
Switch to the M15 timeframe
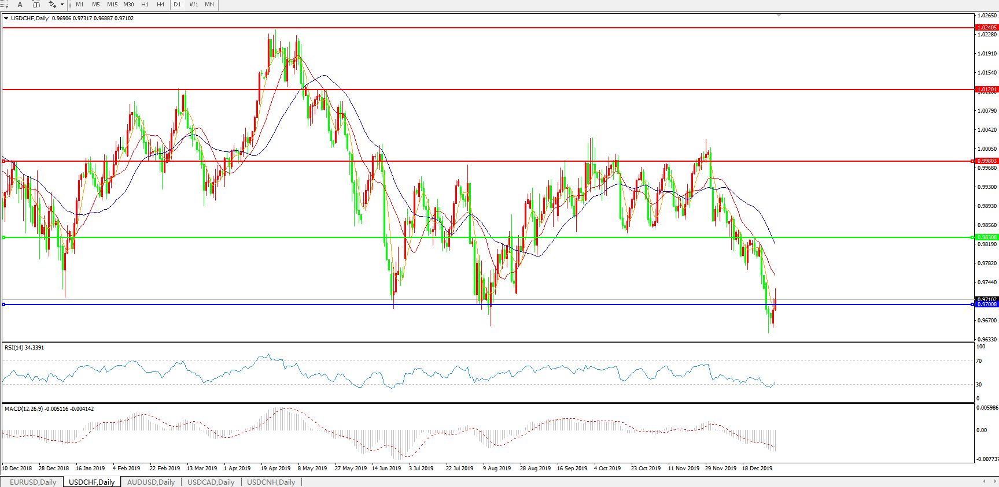click(x=112, y=5)
